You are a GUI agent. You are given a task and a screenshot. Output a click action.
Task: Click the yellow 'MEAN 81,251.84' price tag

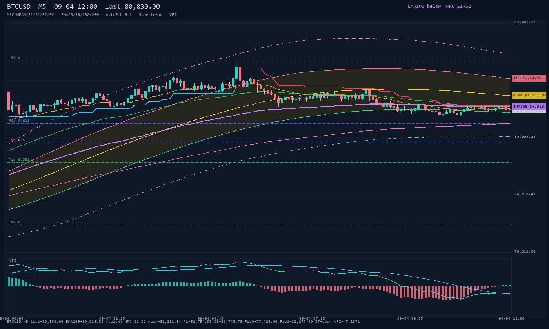click(529, 95)
